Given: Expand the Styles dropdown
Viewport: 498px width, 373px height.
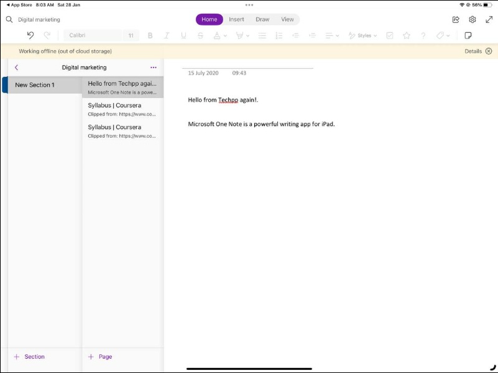Looking at the screenshot, I should pyautogui.click(x=363, y=35).
